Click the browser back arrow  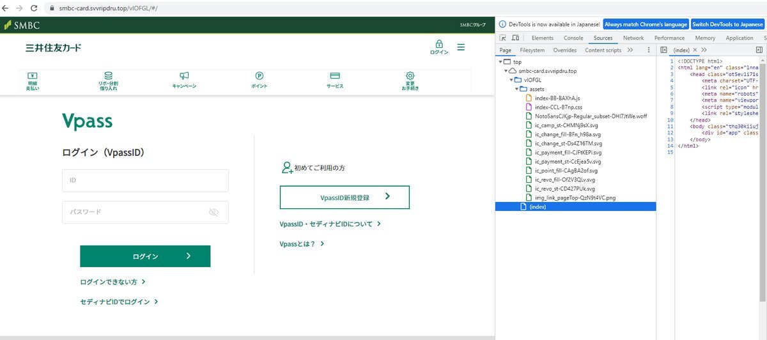(x=6, y=8)
